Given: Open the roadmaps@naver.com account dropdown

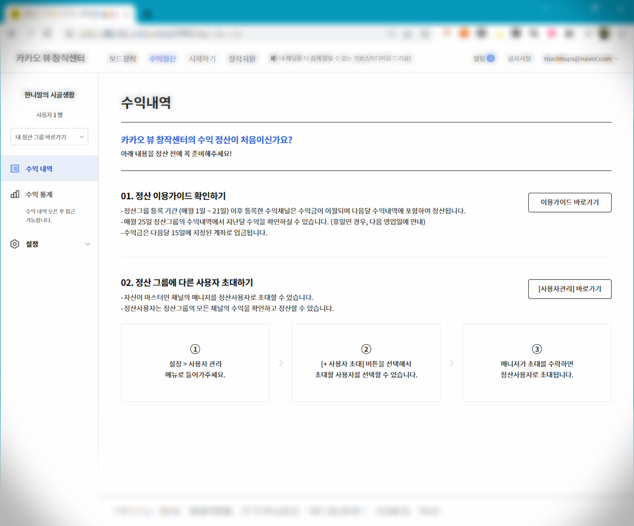Looking at the screenshot, I should click(579, 58).
